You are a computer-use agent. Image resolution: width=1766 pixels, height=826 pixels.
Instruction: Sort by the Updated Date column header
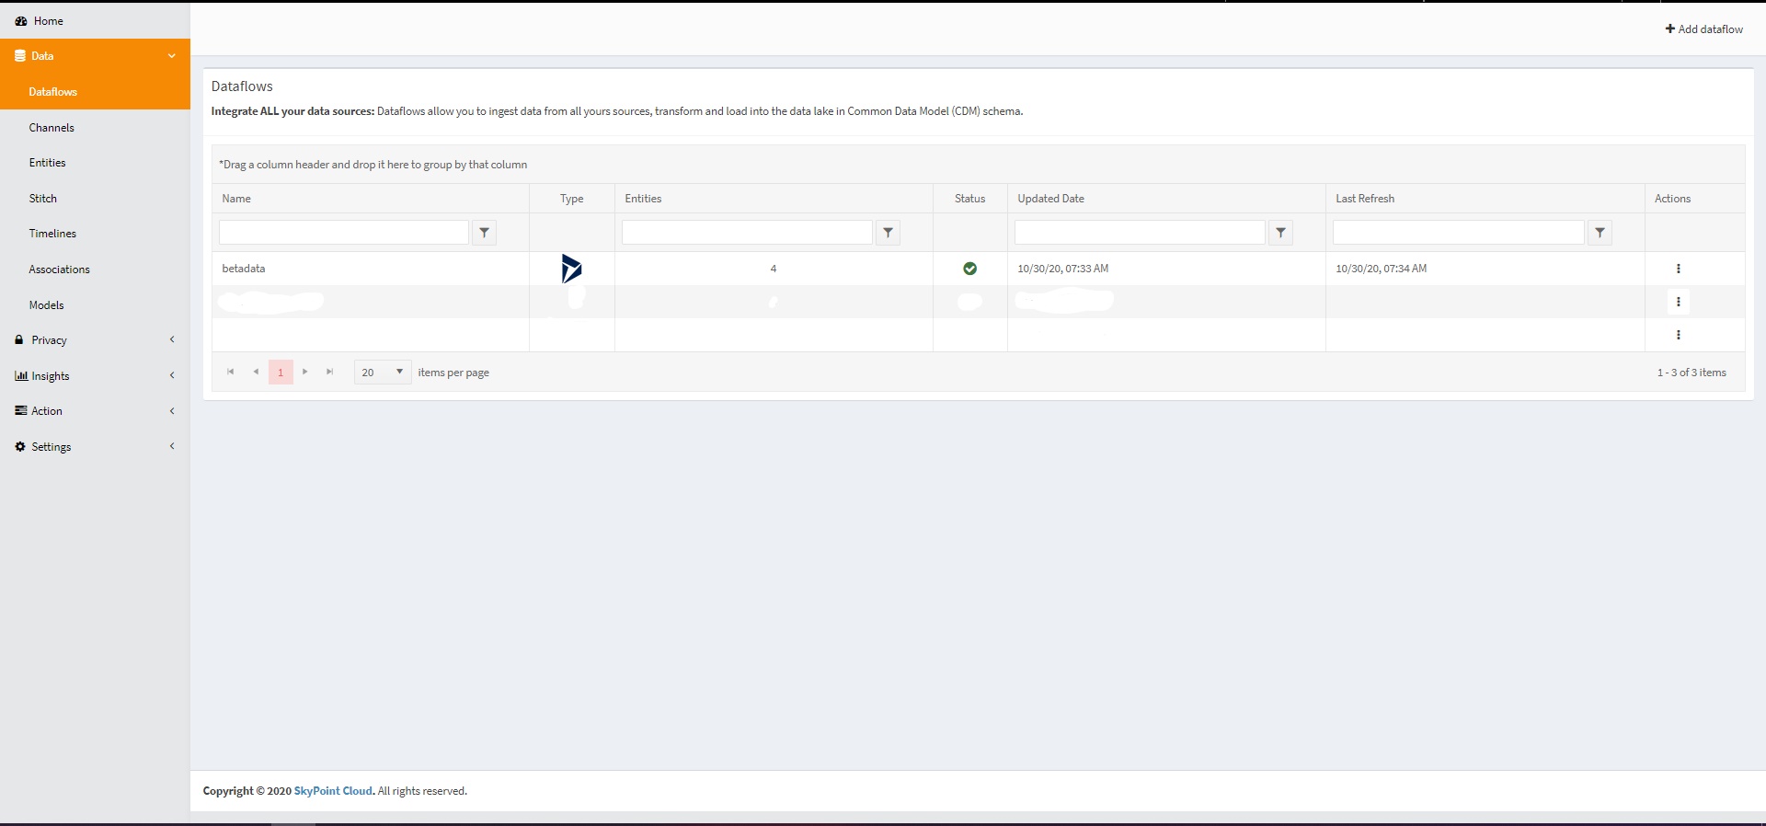click(x=1050, y=199)
